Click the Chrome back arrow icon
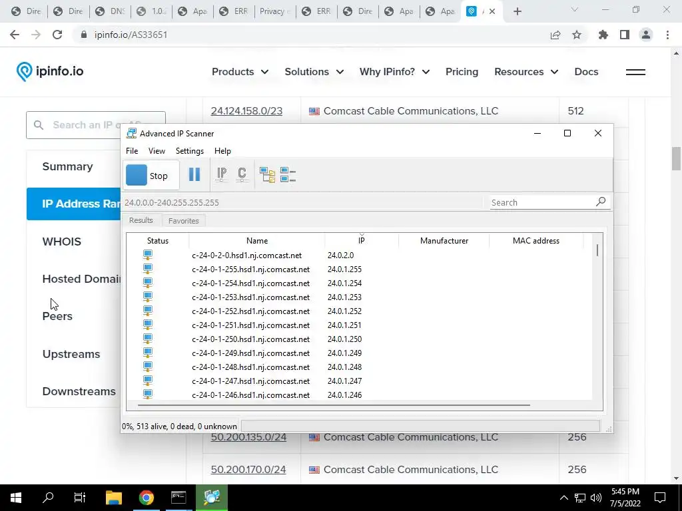The width and height of the screenshot is (682, 511). click(x=15, y=35)
